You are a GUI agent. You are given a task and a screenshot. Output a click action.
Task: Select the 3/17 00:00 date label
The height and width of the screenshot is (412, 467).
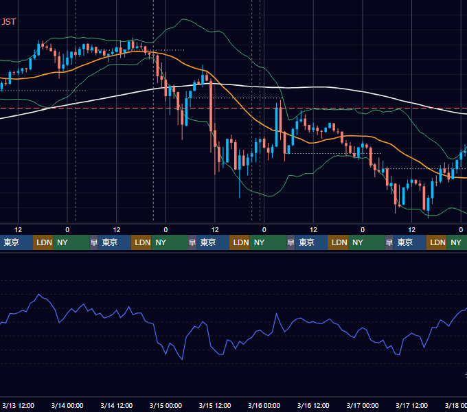(x=363, y=405)
